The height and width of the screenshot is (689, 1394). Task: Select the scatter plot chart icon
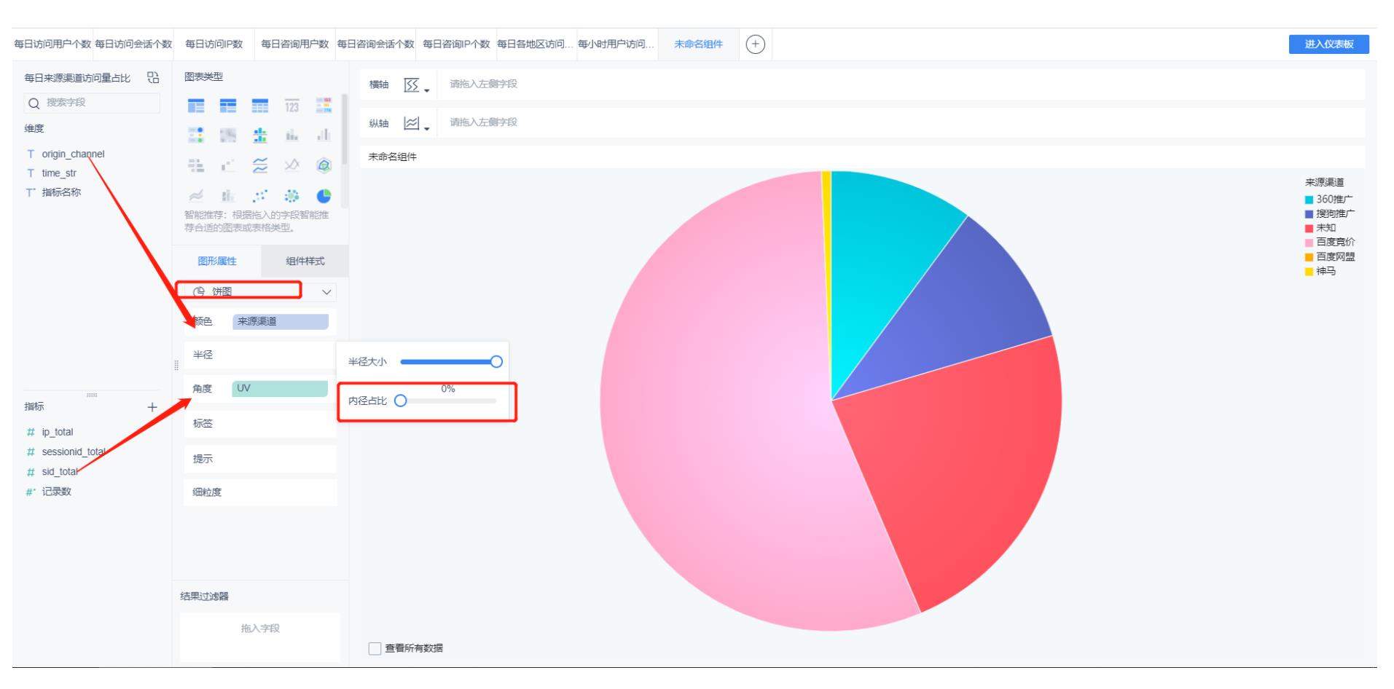(260, 195)
